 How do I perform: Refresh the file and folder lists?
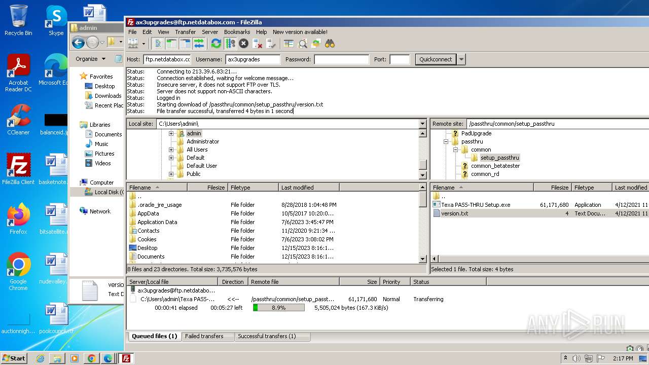tap(216, 44)
